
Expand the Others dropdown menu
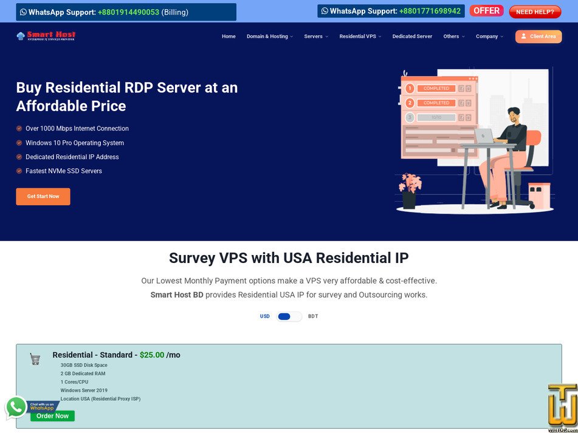[x=454, y=36]
